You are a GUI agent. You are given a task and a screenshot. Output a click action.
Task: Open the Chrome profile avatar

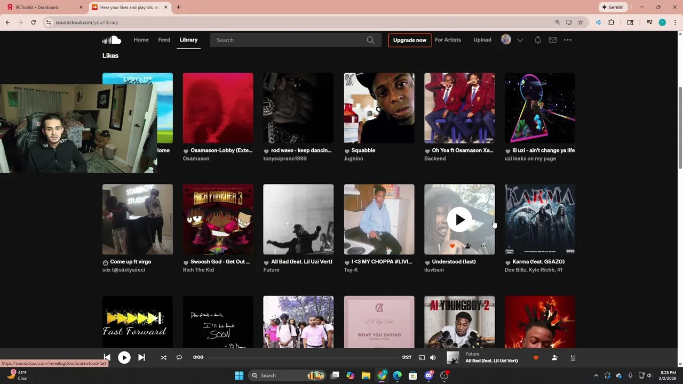point(662,22)
